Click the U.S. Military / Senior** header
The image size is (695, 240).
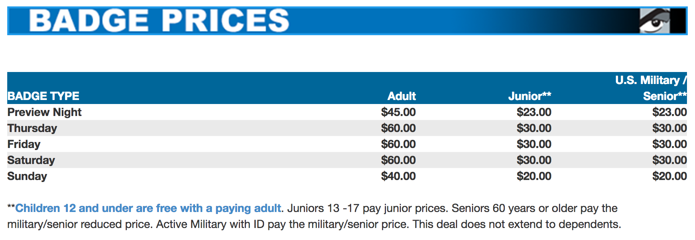651,88
